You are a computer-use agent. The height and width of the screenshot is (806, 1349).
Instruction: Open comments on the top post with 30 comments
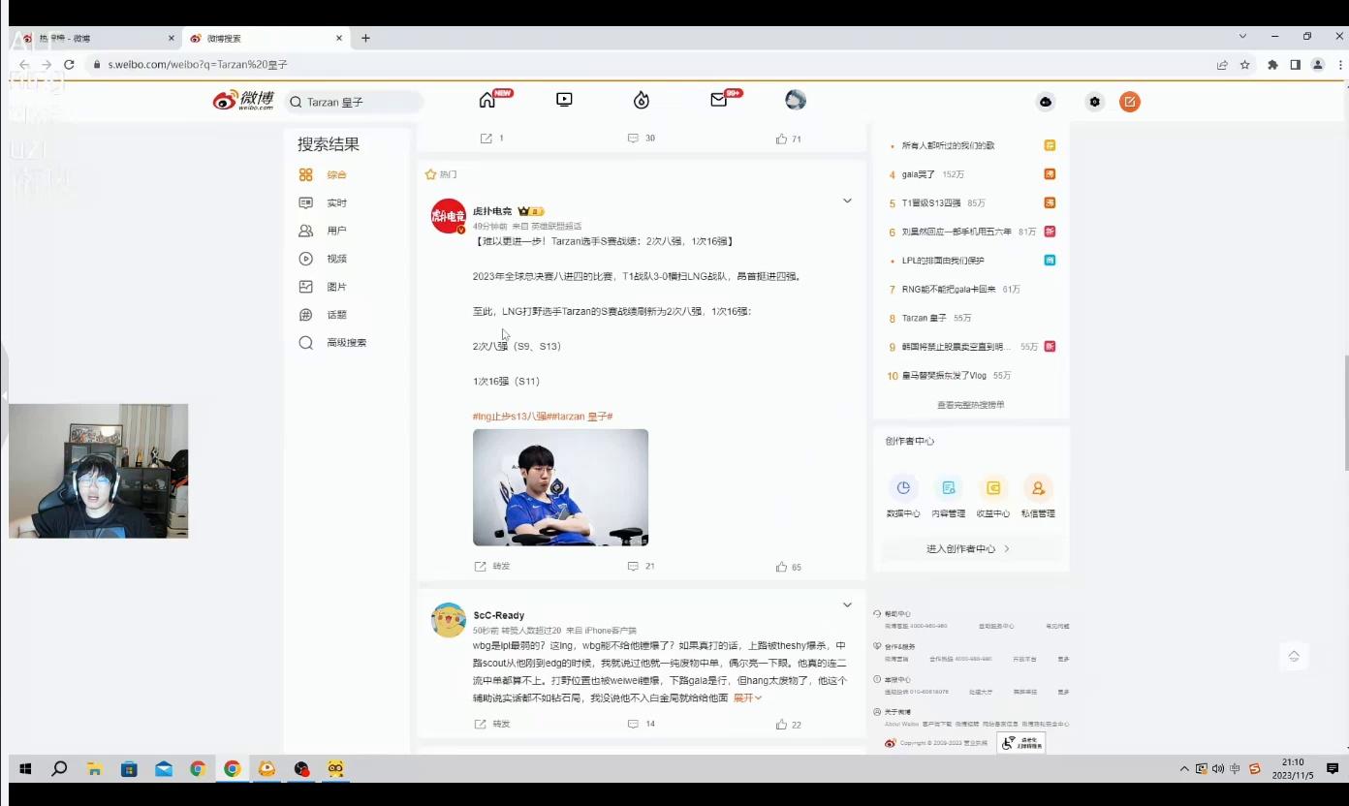[641, 139]
